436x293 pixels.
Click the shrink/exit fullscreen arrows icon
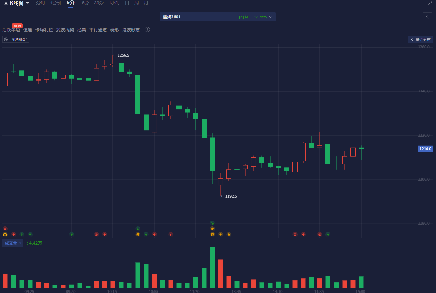430,3
